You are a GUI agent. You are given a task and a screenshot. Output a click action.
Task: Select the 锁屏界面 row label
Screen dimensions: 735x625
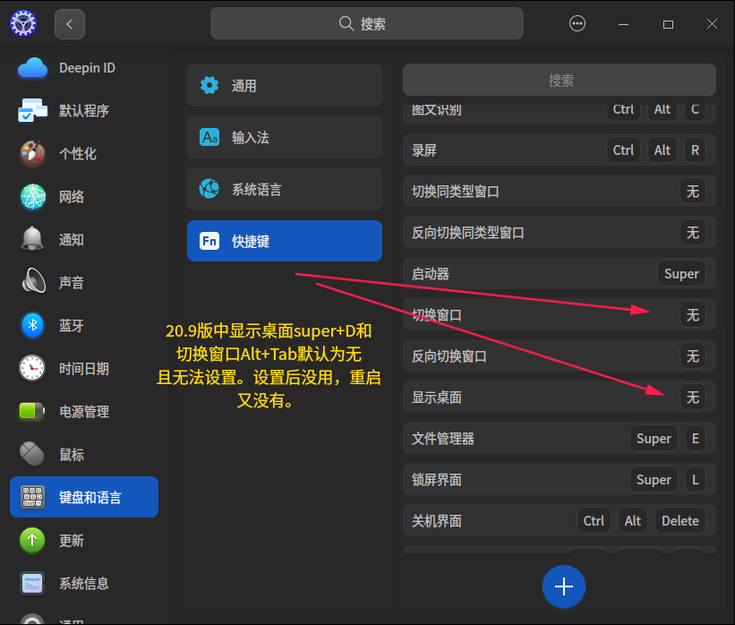tap(436, 480)
